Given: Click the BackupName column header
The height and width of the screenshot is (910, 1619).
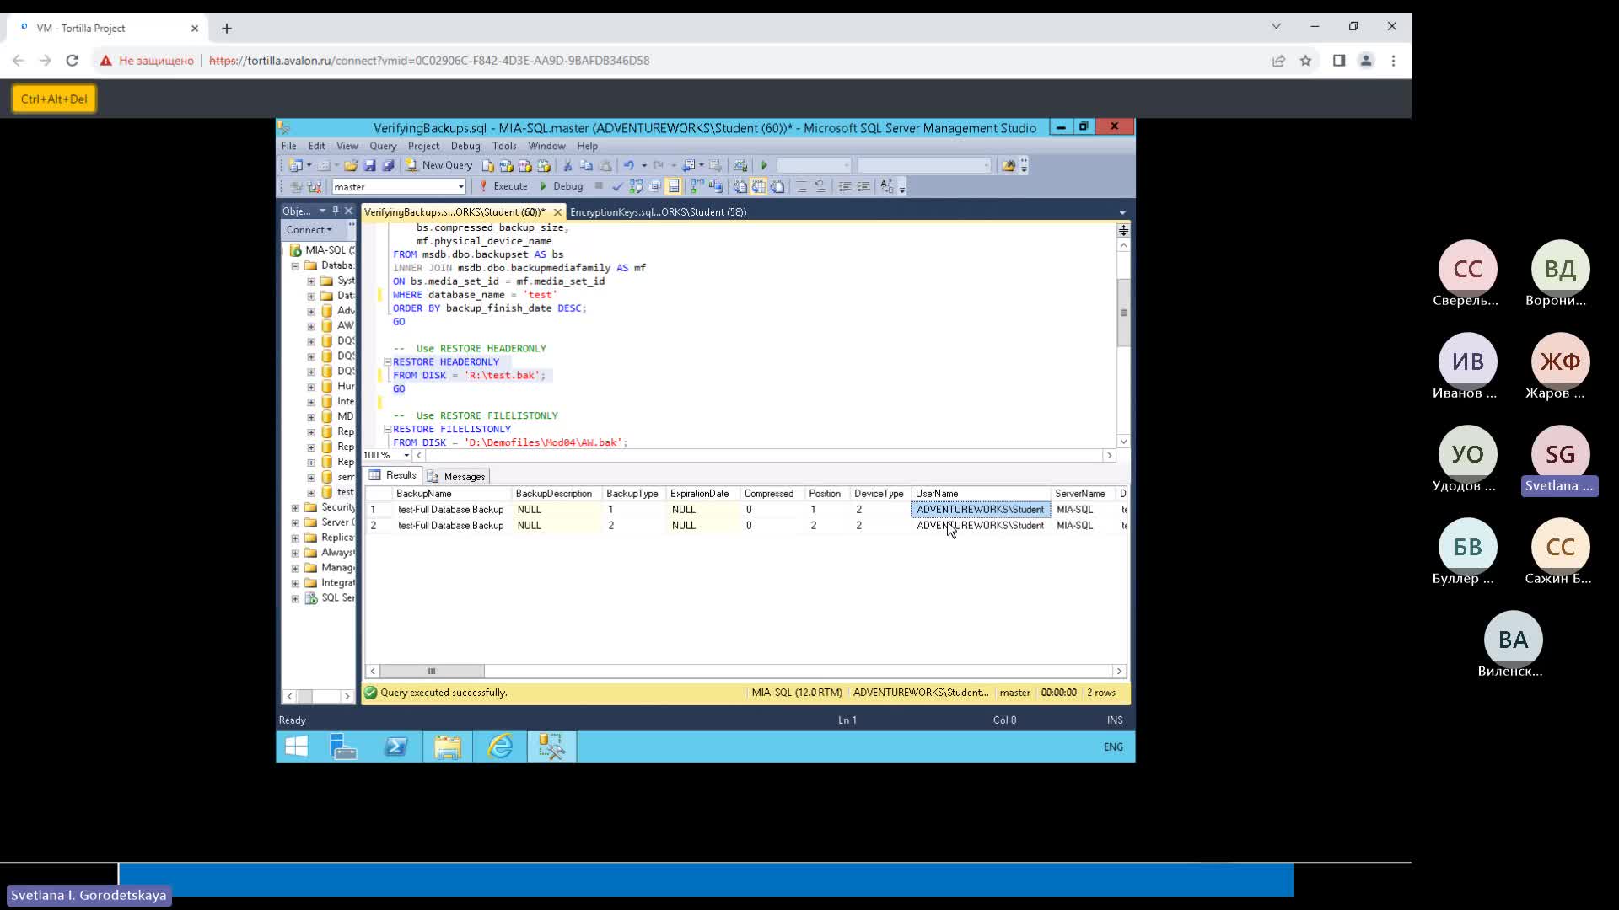Looking at the screenshot, I should pos(451,494).
